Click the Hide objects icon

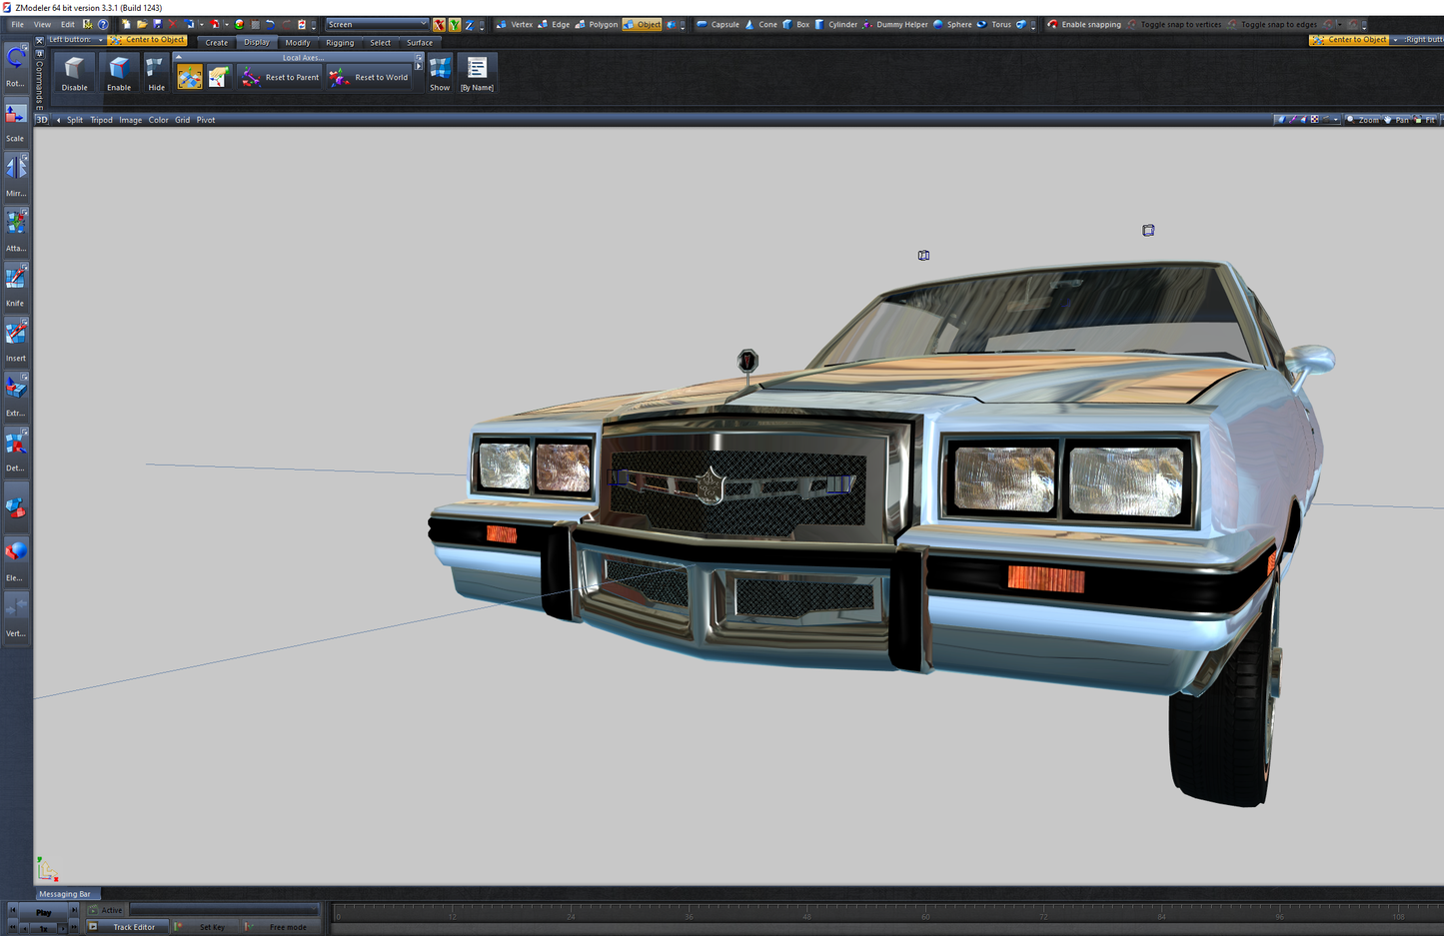point(156,74)
